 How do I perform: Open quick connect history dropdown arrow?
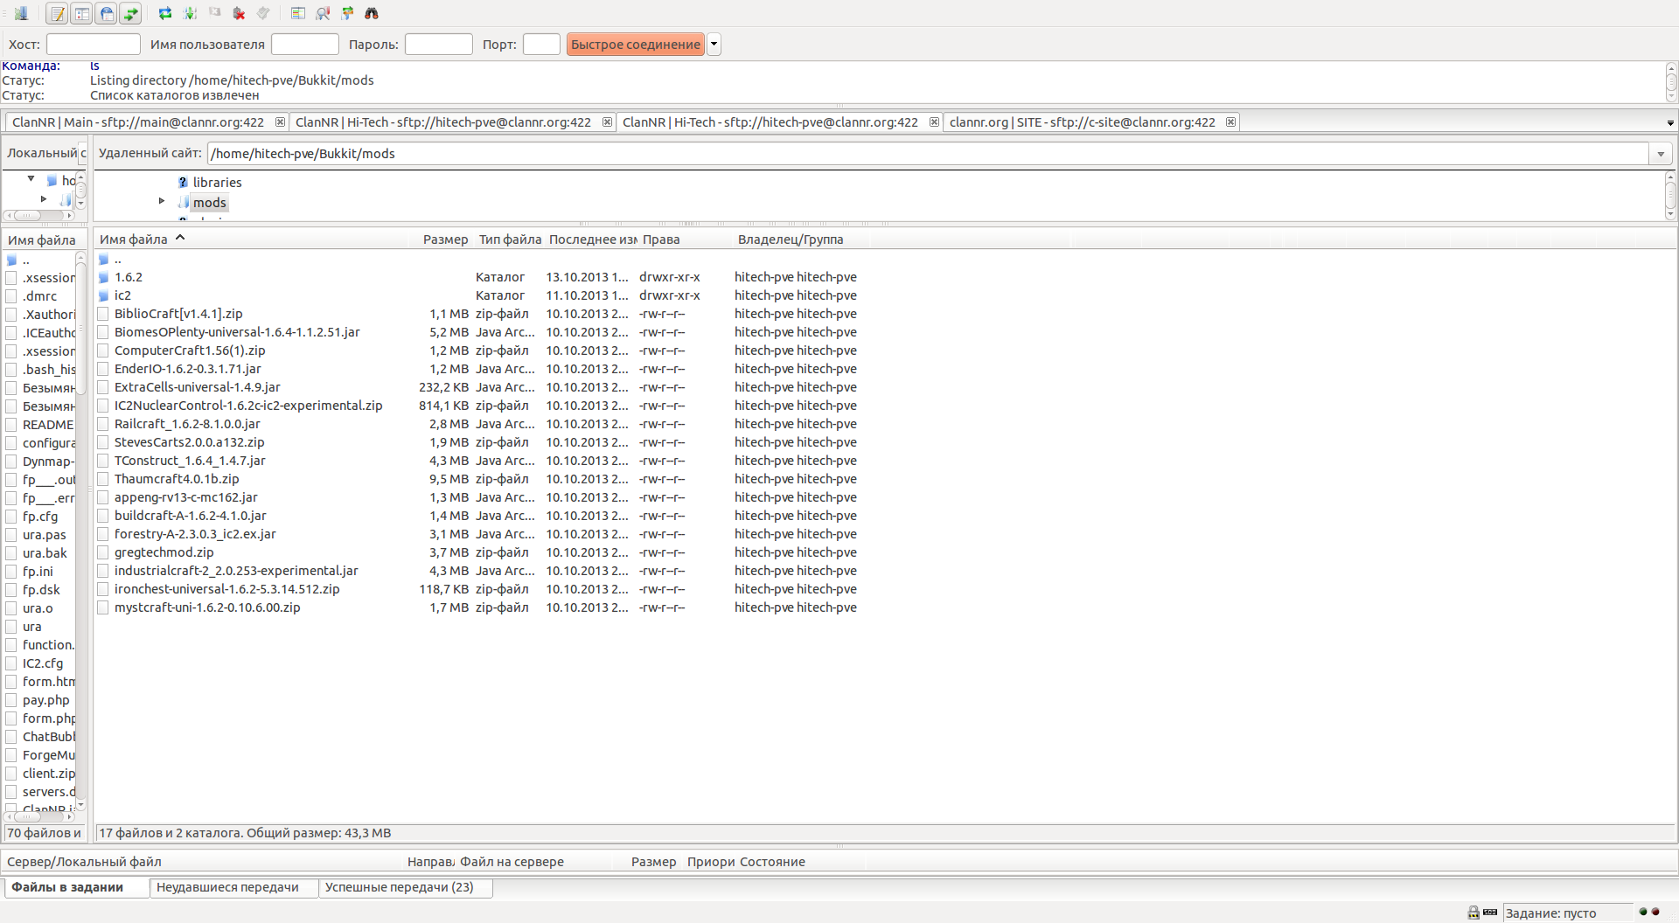click(714, 45)
